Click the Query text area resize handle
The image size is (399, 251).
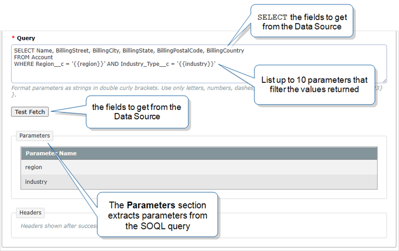(x=384, y=81)
